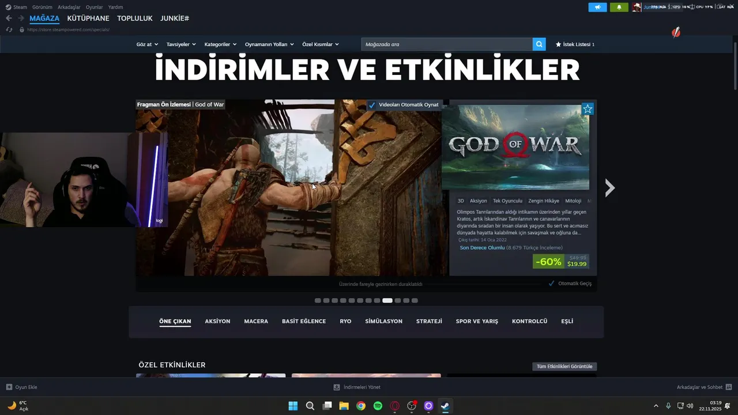738x415 pixels.
Task: Add God of War to wishlist star
Action: tap(588, 109)
